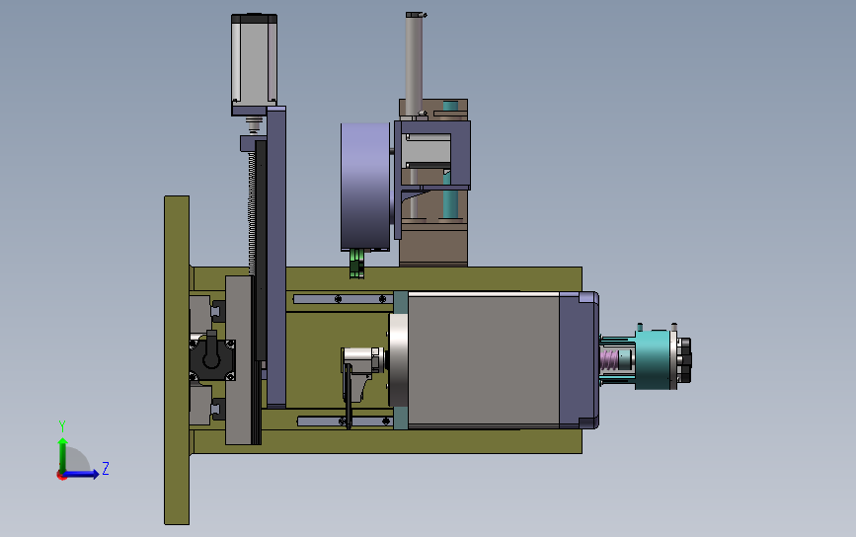This screenshot has height=537, width=856.
Task: Select the brown block beneath the upper bracket
Action: click(432, 249)
